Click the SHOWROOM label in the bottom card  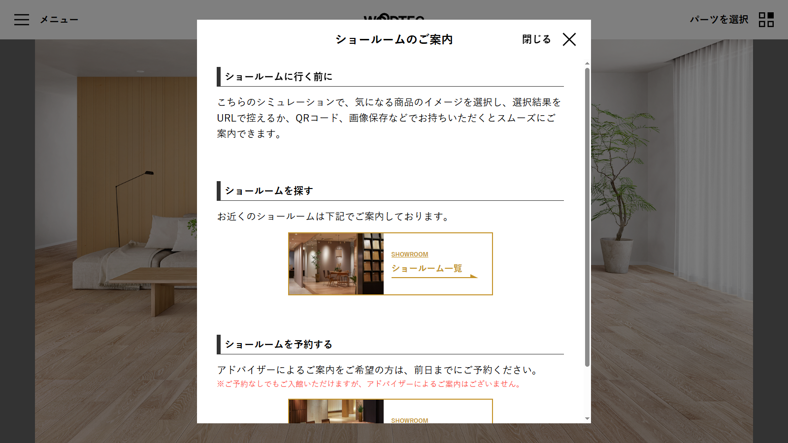click(409, 420)
